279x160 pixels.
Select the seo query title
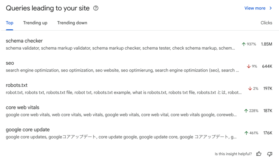(x=10, y=63)
